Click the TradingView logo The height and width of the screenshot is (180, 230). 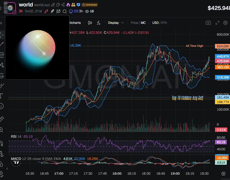point(16,162)
